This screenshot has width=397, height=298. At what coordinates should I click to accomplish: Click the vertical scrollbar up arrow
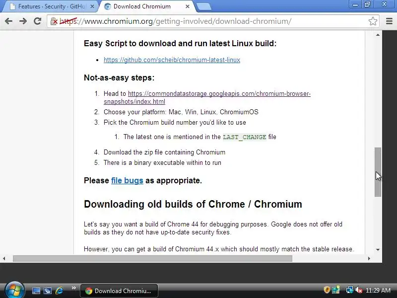378,35
